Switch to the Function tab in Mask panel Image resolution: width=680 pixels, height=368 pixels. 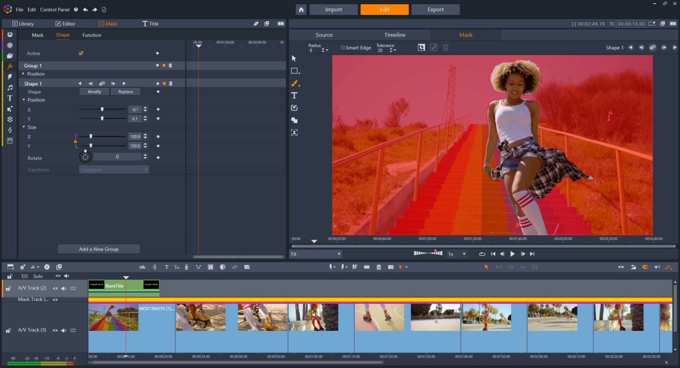(x=91, y=35)
